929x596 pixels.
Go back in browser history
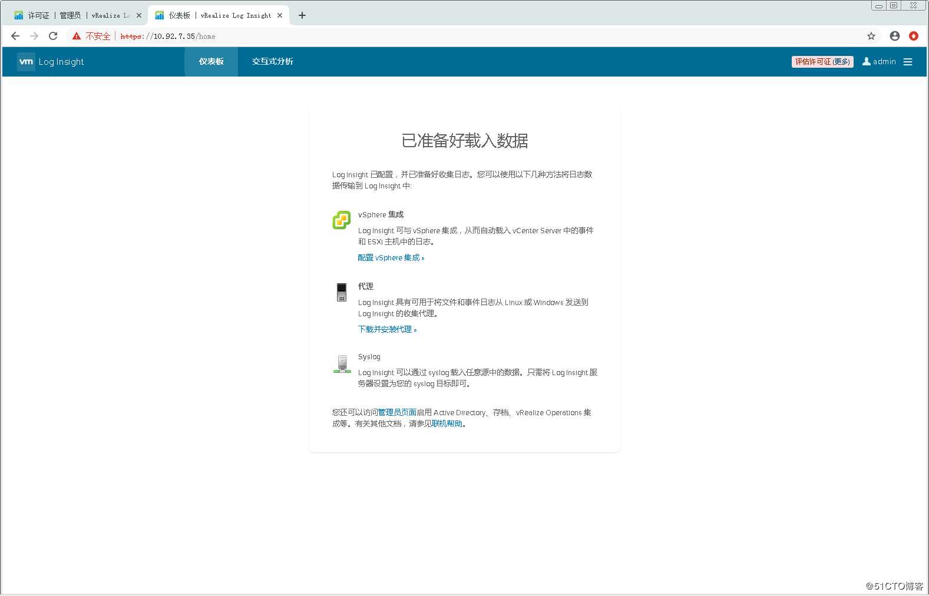pos(16,36)
